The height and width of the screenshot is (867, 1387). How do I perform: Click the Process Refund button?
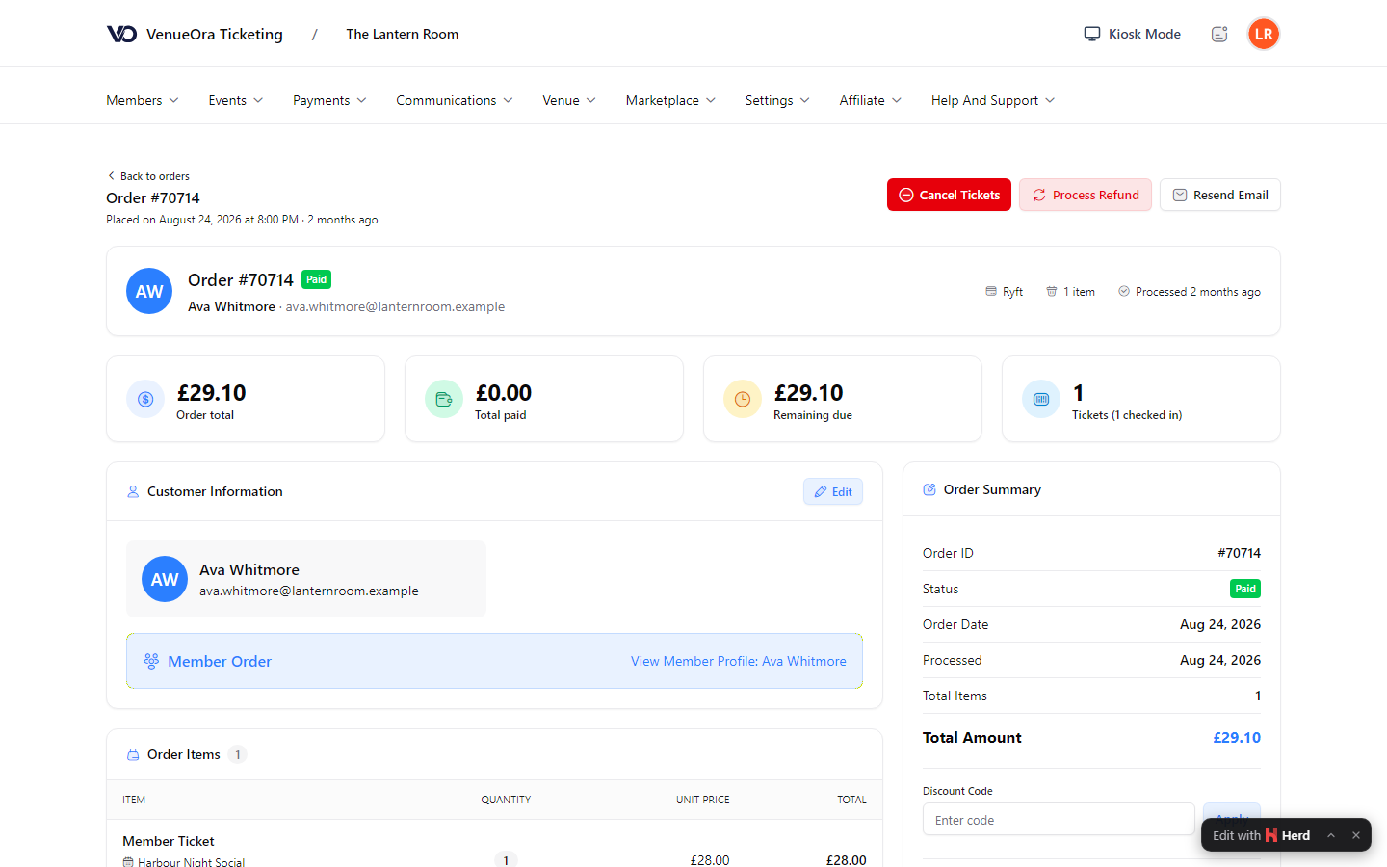pos(1086,195)
